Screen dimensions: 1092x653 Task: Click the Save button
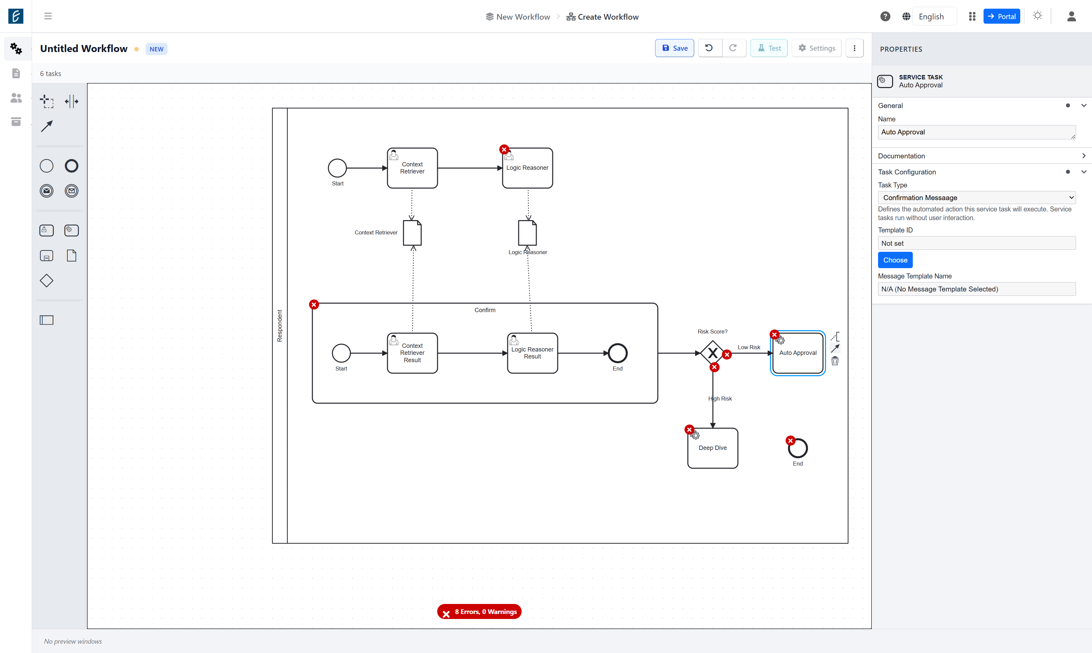(x=674, y=48)
